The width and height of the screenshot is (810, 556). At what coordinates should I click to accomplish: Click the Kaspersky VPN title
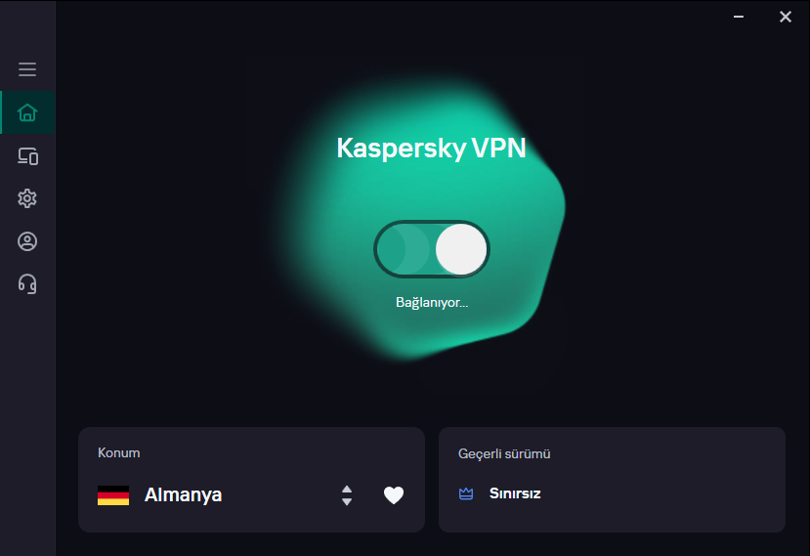(431, 148)
